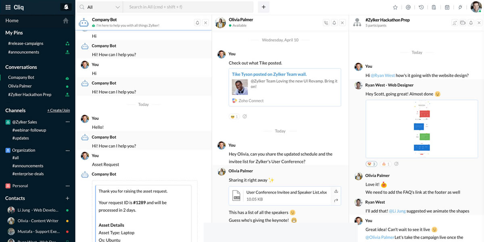This screenshot has height=242, width=484.
Task: Add participant to Zylker Hackathon Prep
Action: [x=455, y=23]
